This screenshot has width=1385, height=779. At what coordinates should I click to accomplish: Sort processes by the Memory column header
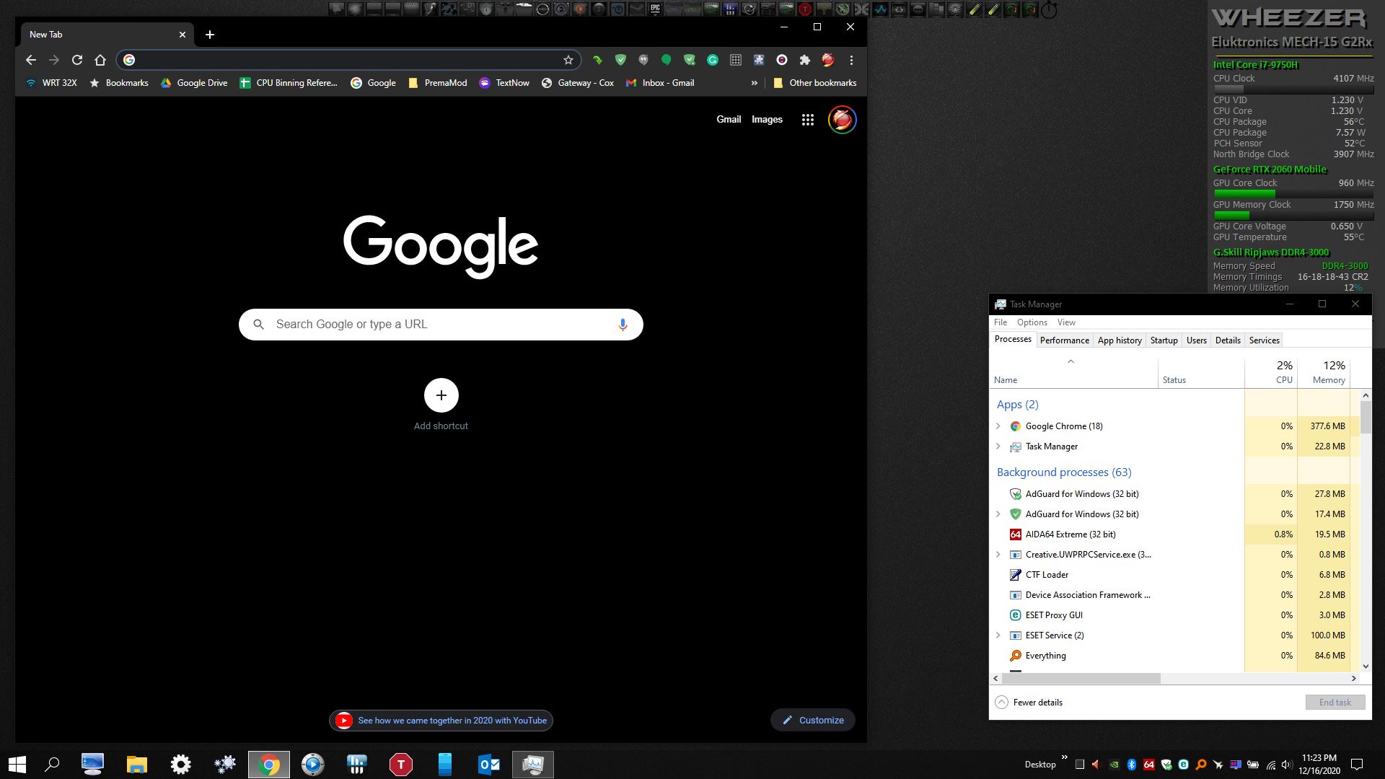pos(1324,371)
